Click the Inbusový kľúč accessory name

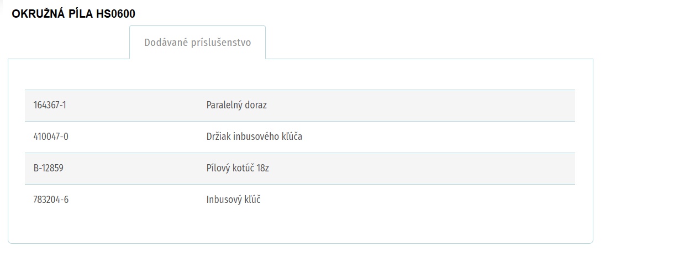233,200
